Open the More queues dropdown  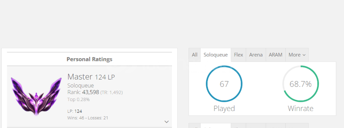pos(297,55)
